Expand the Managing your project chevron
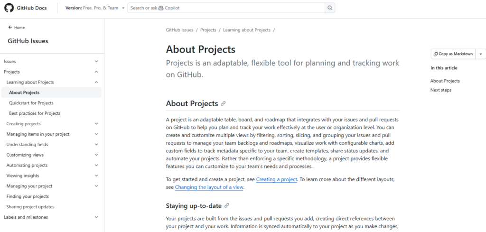The height and width of the screenshot is (232, 486). point(96,186)
